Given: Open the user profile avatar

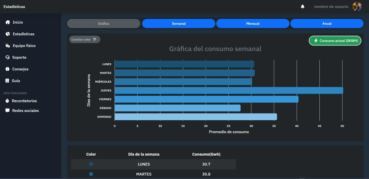Looking at the screenshot, I should coord(357,7).
